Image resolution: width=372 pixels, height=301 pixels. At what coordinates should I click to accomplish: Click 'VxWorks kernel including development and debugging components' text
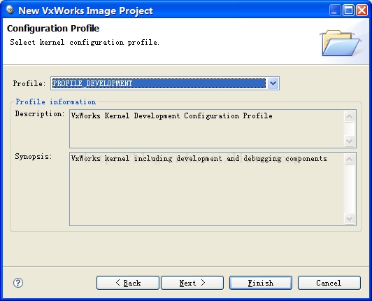pyautogui.click(x=199, y=158)
